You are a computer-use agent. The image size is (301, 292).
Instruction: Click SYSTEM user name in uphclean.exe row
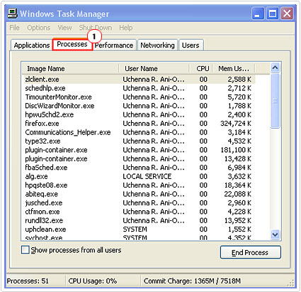(135, 229)
